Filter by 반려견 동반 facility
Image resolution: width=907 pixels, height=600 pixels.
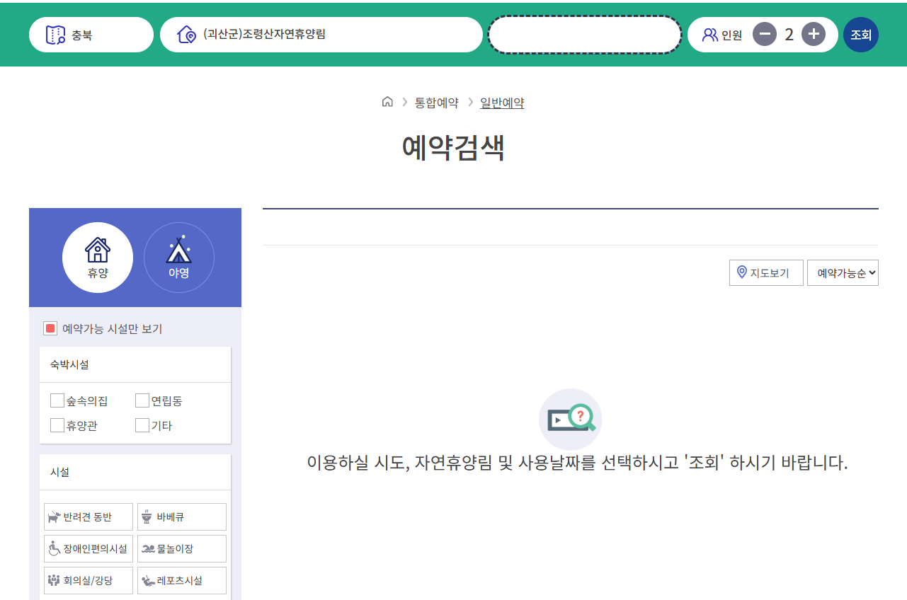[89, 517]
